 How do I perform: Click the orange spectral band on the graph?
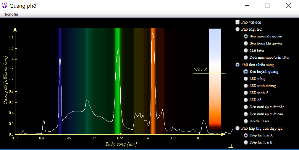153,81
